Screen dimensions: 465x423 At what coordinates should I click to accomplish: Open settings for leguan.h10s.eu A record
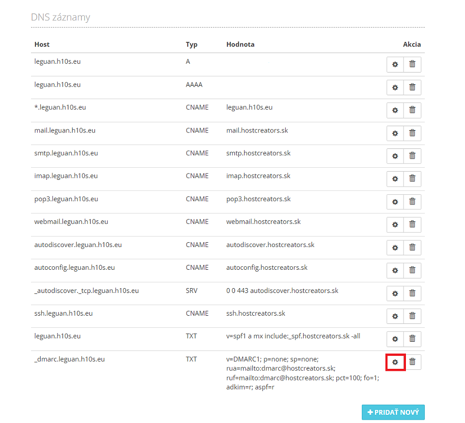[395, 64]
